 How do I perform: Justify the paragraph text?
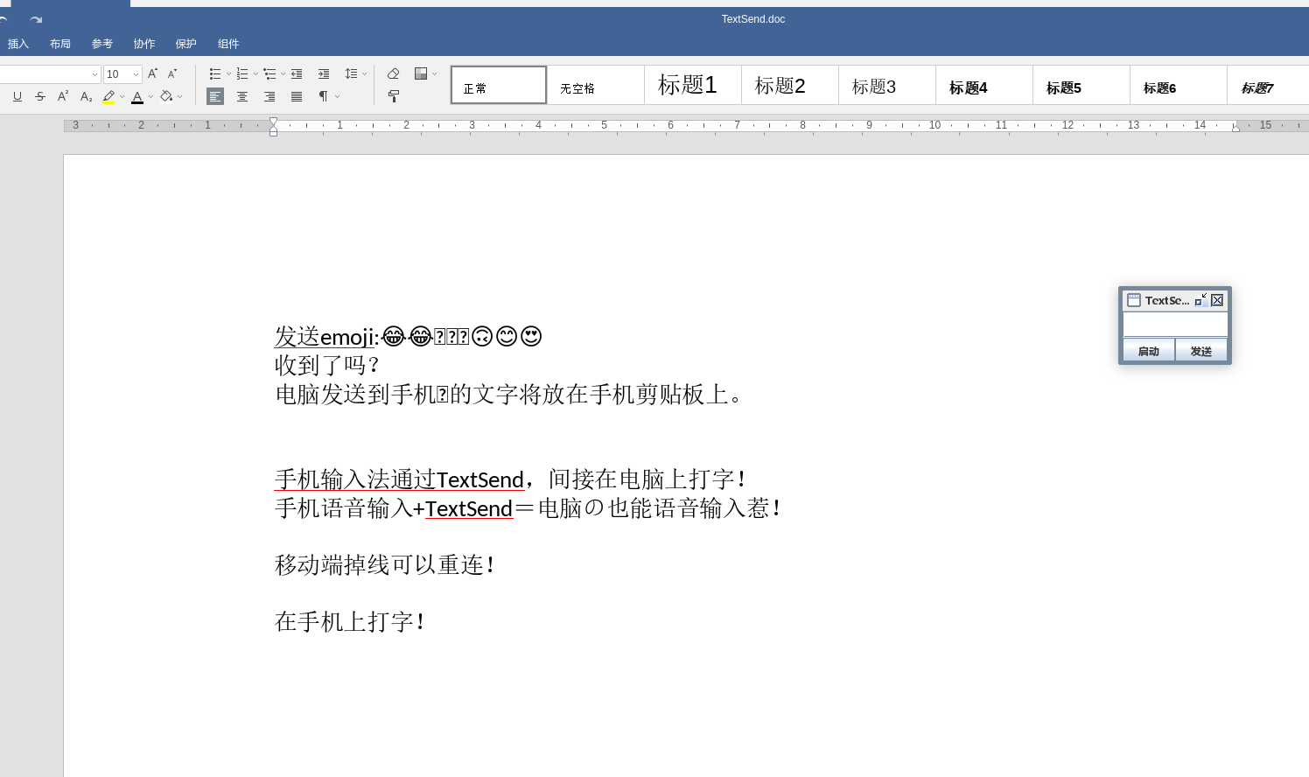297,96
